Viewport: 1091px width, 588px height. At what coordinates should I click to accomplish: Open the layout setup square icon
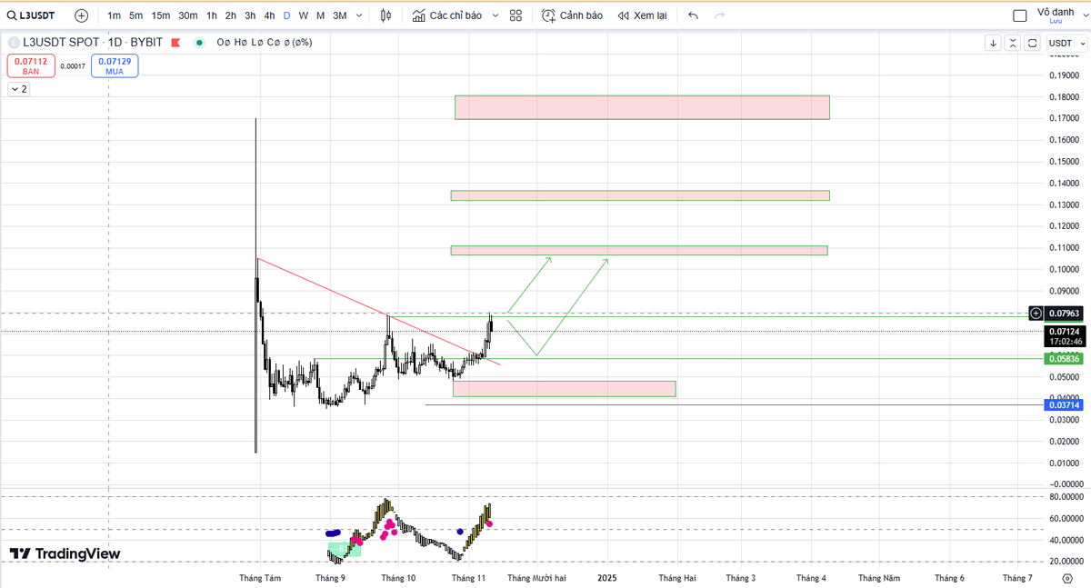tap(1020, 15)
